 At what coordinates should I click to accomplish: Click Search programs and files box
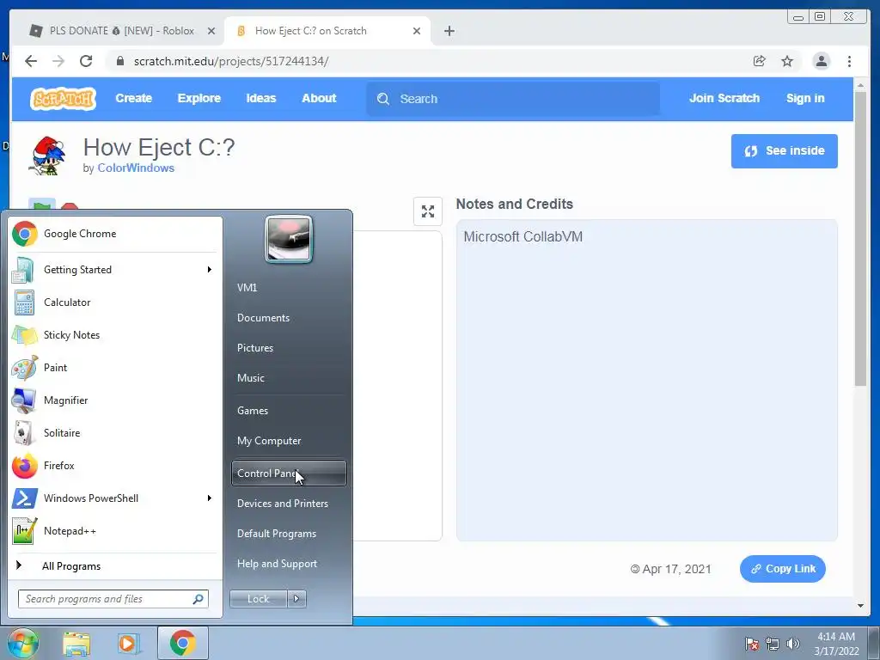point(113,599)
